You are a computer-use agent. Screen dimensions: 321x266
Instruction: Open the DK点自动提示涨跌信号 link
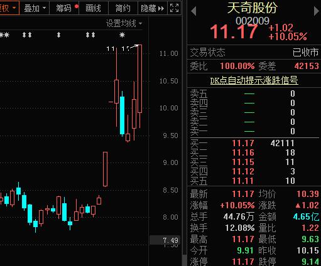pyautogui.click(x=254, y=80)
